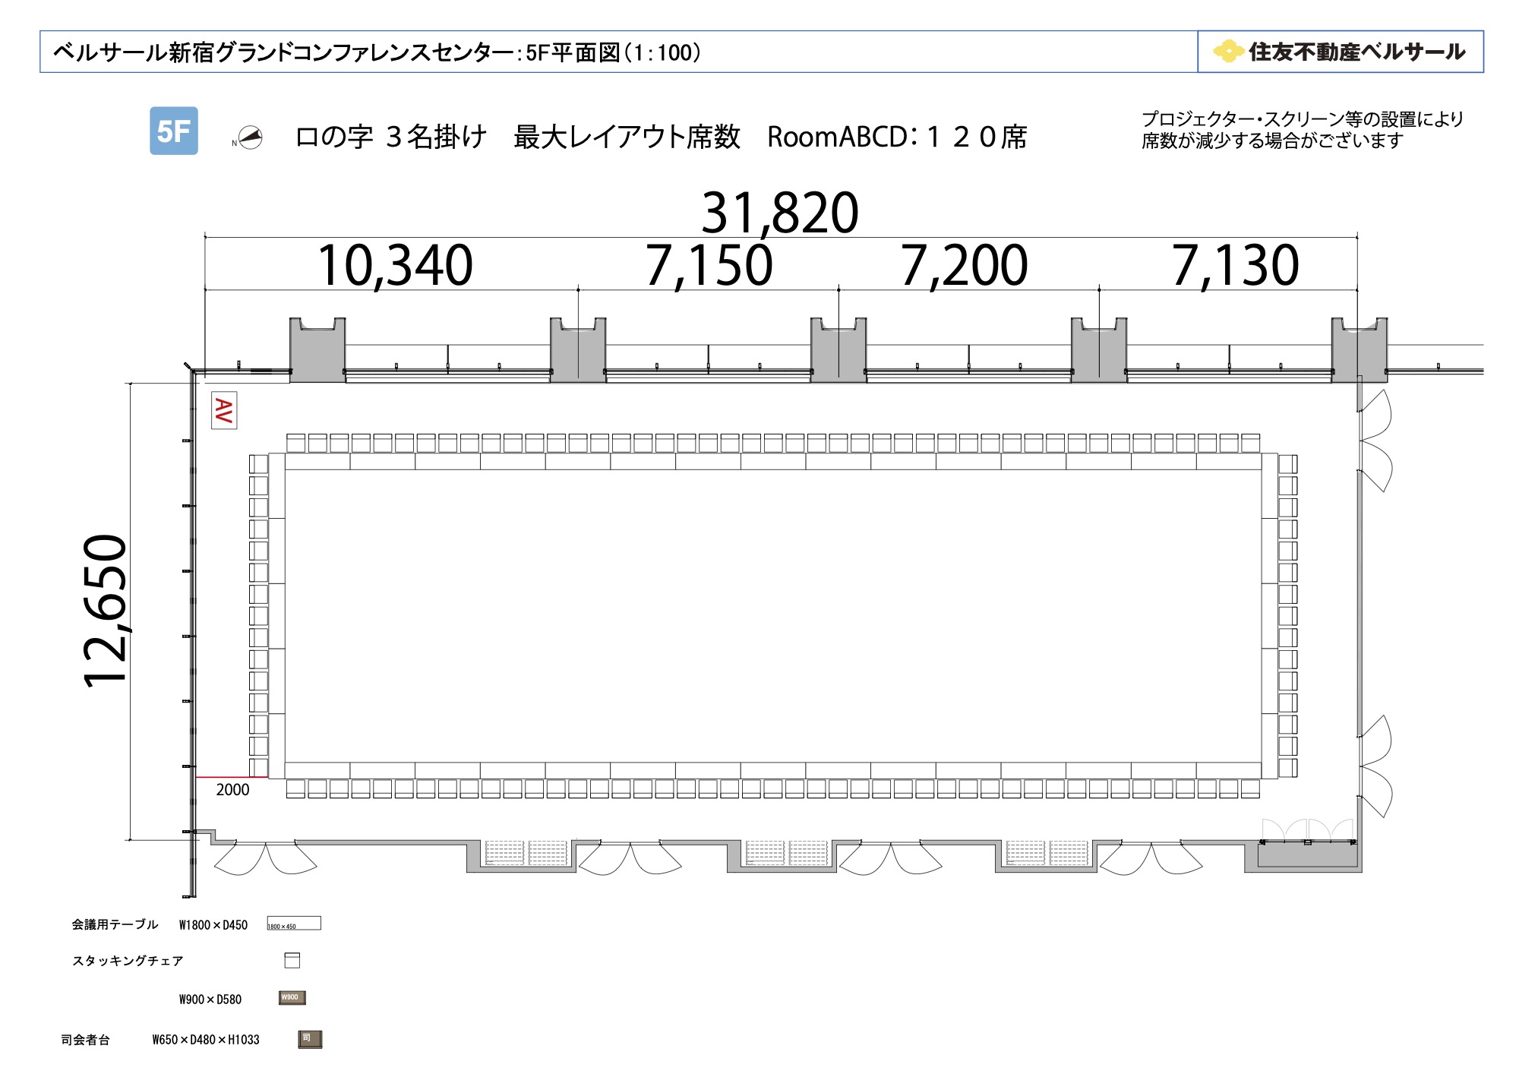
Task: Click the W650×D480×H1033 size label
Action: tap(206, 1040)
